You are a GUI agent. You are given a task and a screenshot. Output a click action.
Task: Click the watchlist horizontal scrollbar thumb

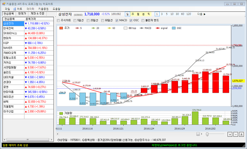coord(28,140)
